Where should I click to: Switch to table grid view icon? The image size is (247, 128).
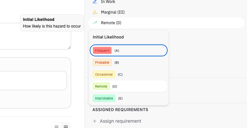point(66,126)
